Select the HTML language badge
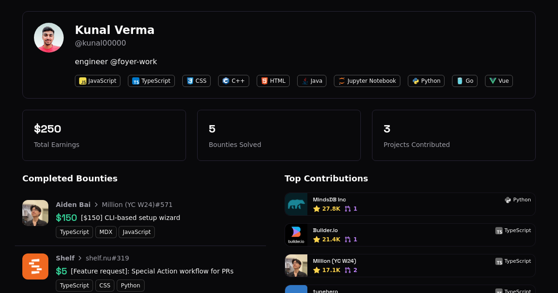This screenshot has width=558, height=293. pyautogui.click(x=273, y=81)
